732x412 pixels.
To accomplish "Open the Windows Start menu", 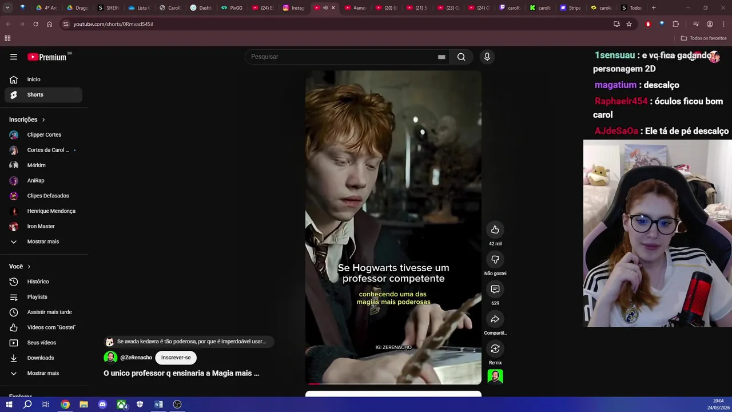I will click(x=9, y=405).
